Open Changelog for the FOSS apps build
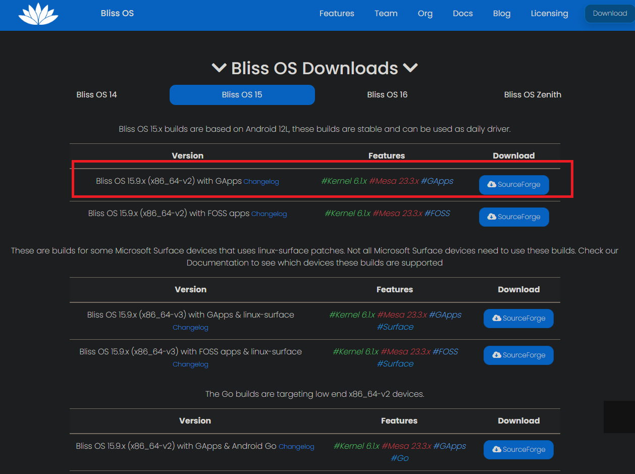The image size is (635, 474). (269, 214)
